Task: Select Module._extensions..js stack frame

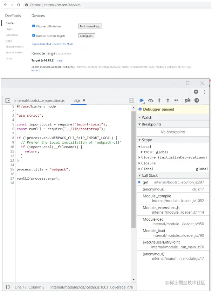Action: 173,210
